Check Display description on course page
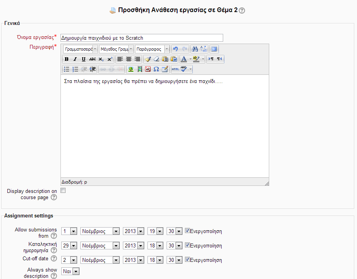The image size is (357, 279). 63,191
